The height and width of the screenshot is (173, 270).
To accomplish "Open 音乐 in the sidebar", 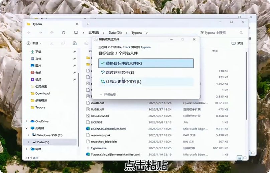I will 38,72.
